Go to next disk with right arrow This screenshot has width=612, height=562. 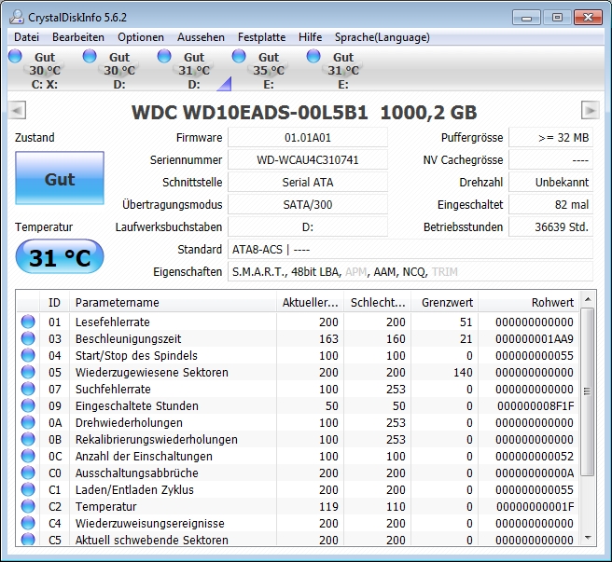[x=591, y=110]
